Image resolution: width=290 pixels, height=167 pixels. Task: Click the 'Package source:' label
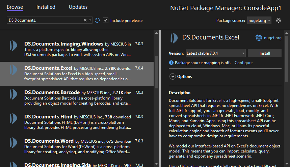point(231,21)
